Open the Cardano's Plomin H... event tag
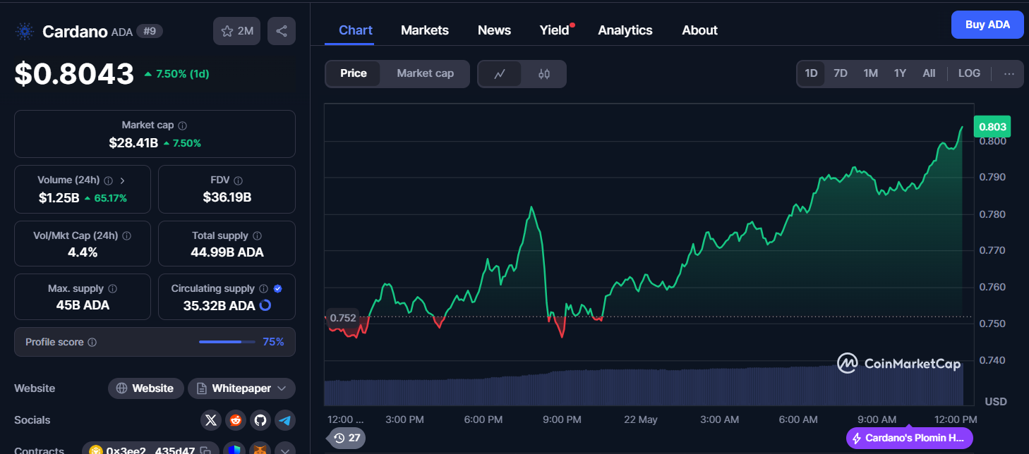The height and width of the screenshot is (454, 1029). [x=909, y=438]
